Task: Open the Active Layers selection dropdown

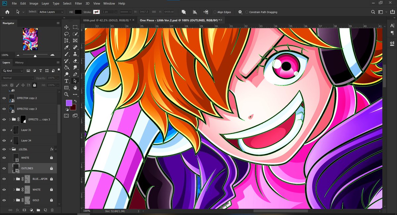Action: [x=50, y=12]
